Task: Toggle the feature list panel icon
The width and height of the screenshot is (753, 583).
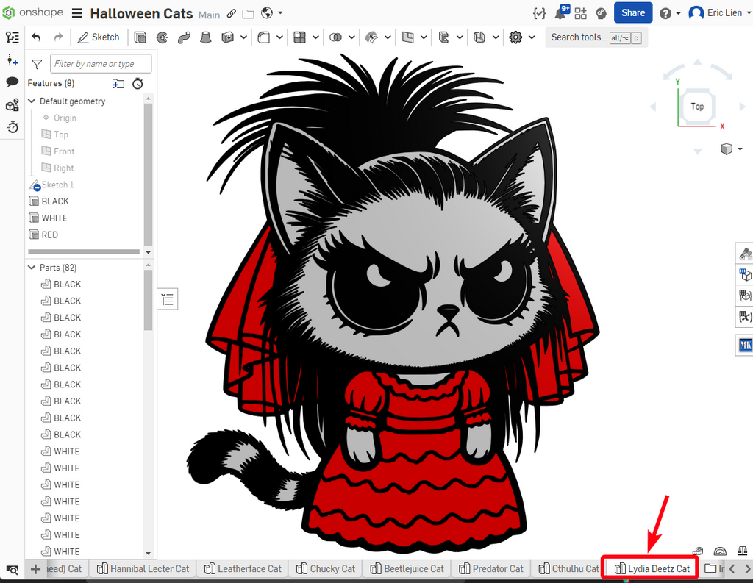Action: (x=13, y=37)
